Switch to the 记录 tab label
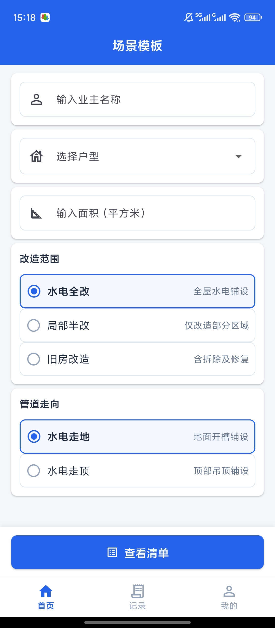Viewport: 275px width, 628px height. click(x=137, y=606)
